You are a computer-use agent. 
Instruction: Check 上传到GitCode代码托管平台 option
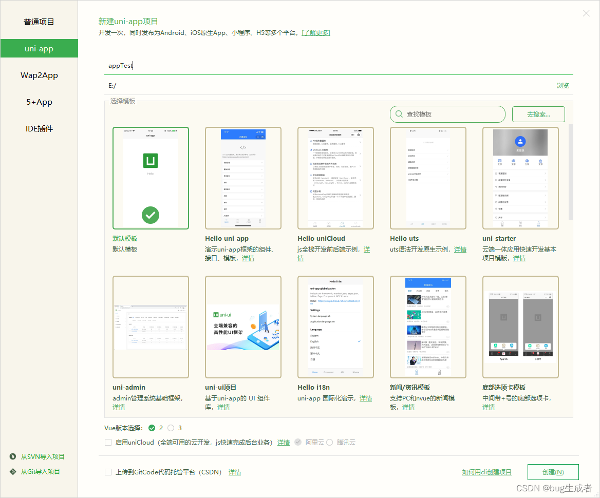(x=108, y=472)
